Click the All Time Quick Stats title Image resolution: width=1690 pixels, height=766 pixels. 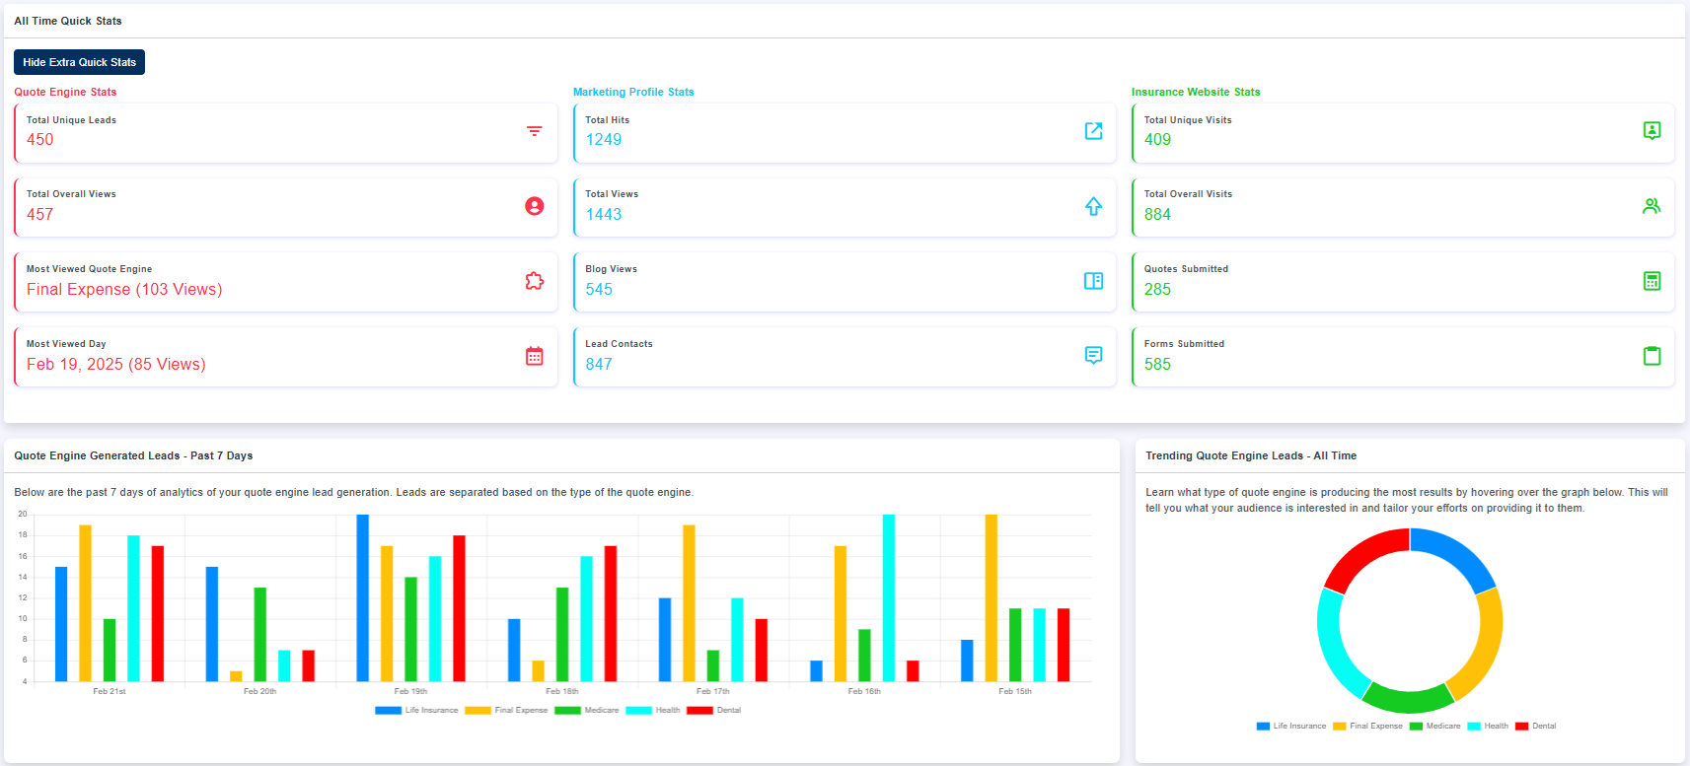68,21
